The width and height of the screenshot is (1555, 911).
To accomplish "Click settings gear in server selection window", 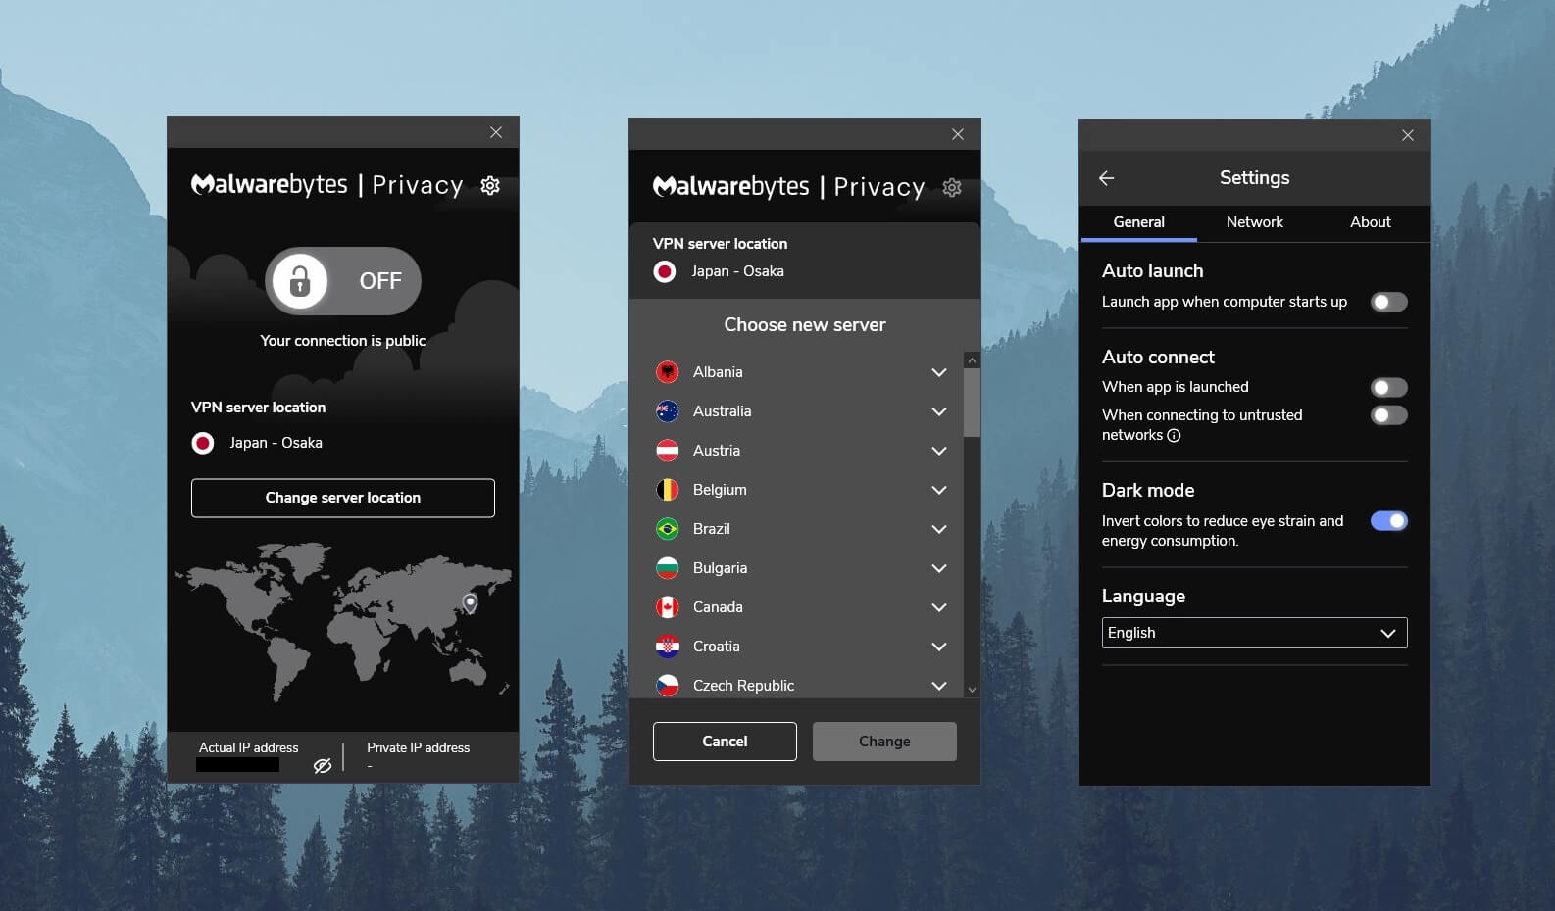I will pos(952,187).
